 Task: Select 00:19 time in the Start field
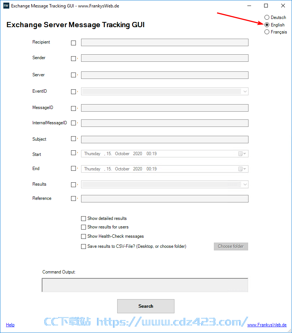151,154
